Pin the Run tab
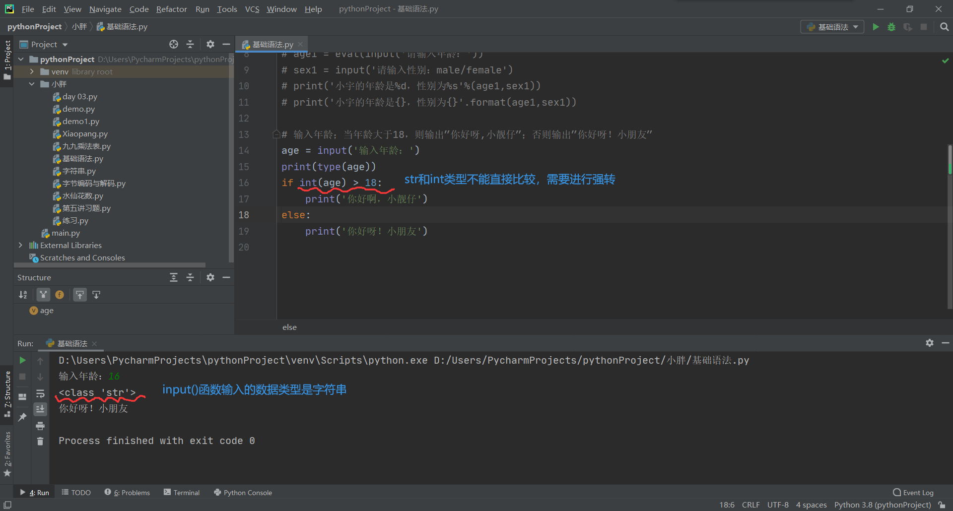The height and width of the screenshot is (511, 953). pyautogui.click(x=22, y=417)
